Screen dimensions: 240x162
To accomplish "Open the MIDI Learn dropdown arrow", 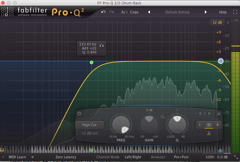I will 32,157.
